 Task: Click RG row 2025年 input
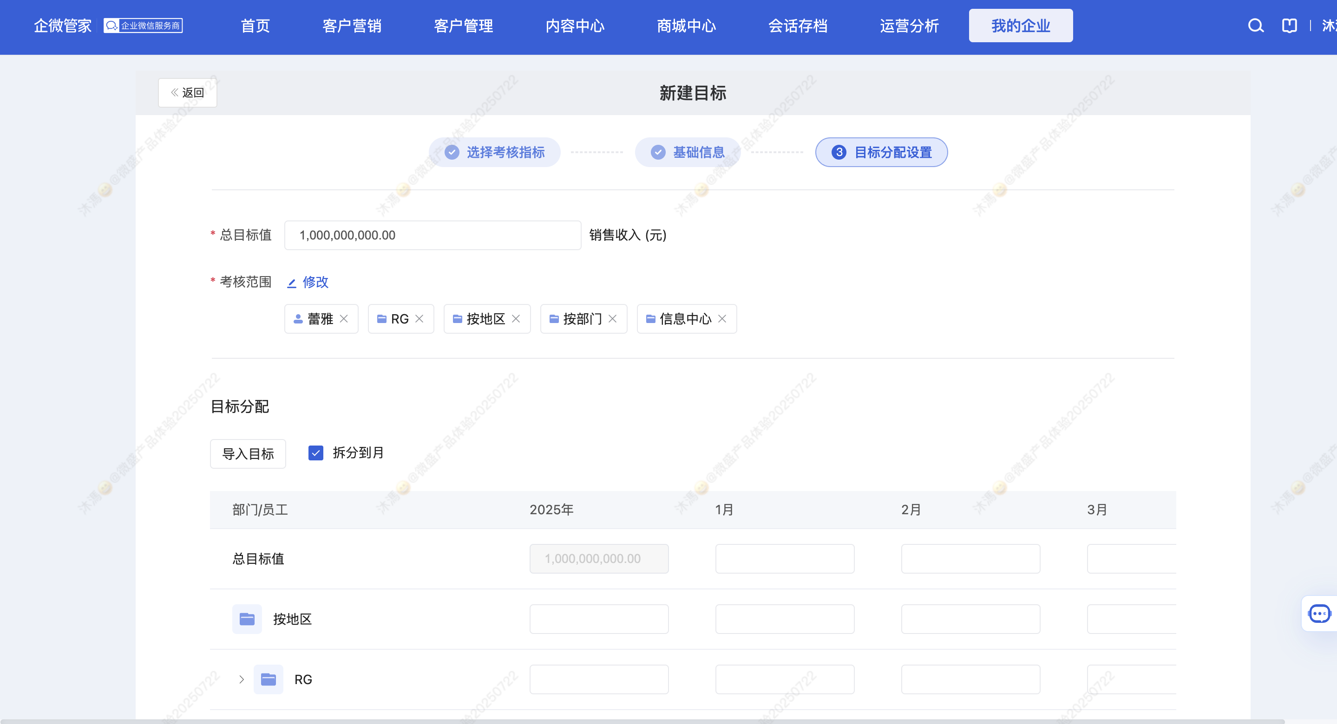tap(599, 679)
